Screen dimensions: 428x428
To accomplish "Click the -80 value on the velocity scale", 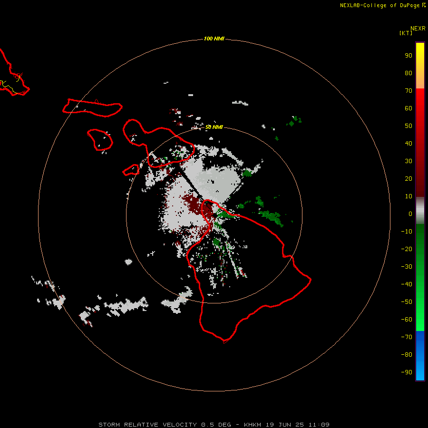I will 407,355.
